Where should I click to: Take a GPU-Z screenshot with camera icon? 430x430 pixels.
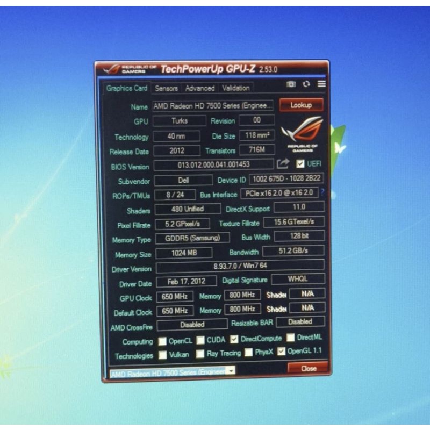coord(291,84)
